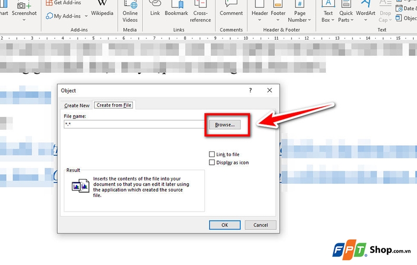Click the File name input field
Image resolution: width=417 pixels, height=265 pixels.
coord(134,124)
